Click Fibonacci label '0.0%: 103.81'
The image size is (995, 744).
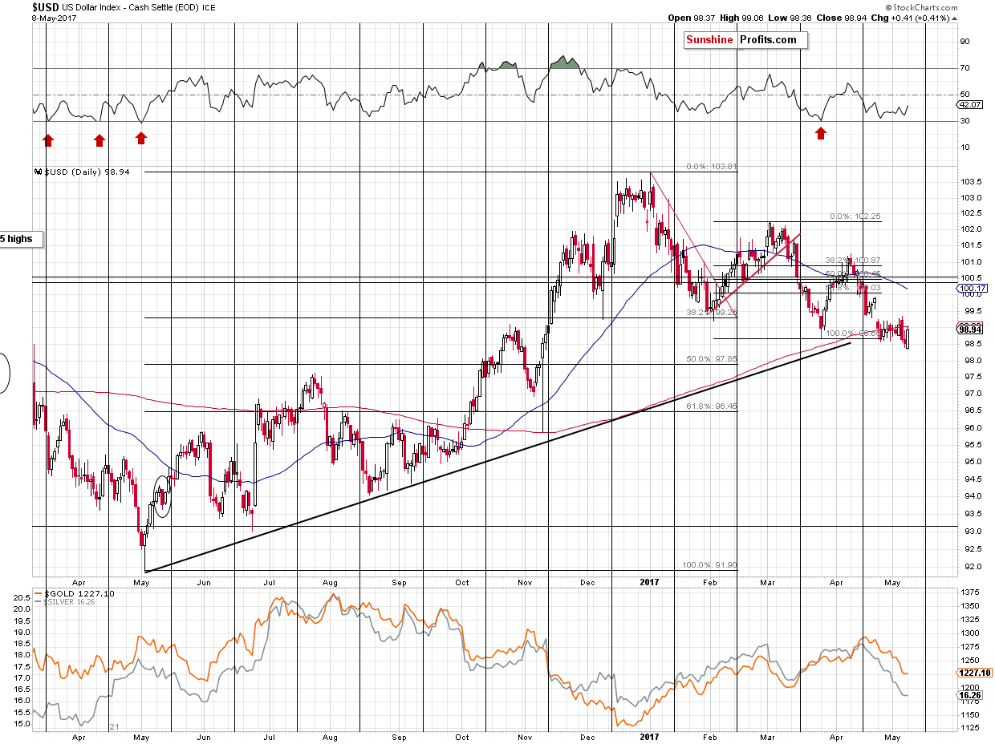click(x=711, y=168)
